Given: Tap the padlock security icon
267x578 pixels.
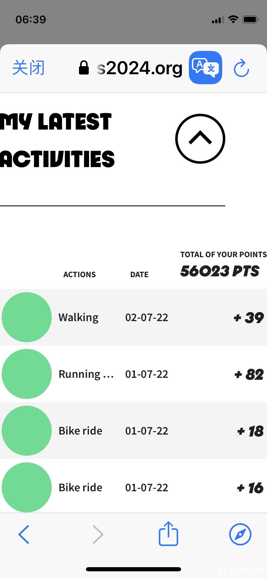Looking at the screenshot, I should (84, 68).
